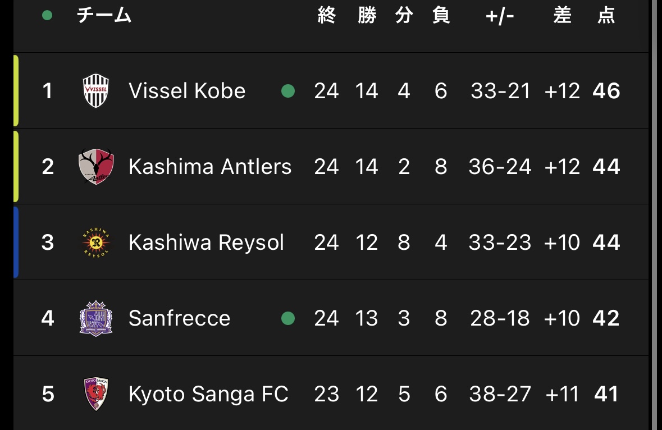This screenshot has height=430, width=662.
Task: Open the Vissel Kobe crest icon
Action: coord(96,91)
